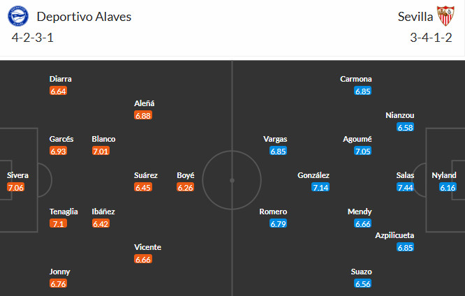This screenshot has height=296, width=465.
Task: Select player Jonny in Alaves lineup
Action: point(59,272)
